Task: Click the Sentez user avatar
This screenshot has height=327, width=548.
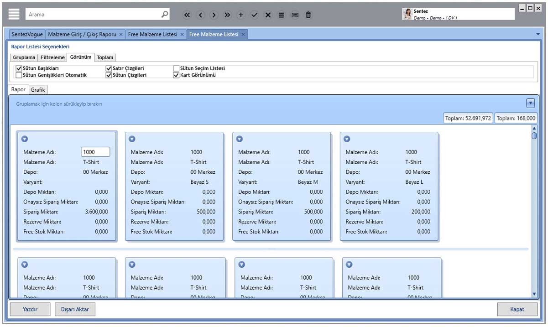Action: pos(407,14)
